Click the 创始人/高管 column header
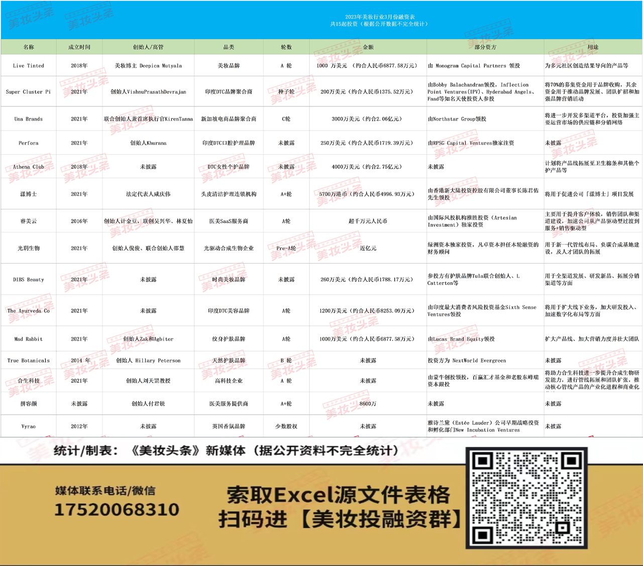 [148, 47]
